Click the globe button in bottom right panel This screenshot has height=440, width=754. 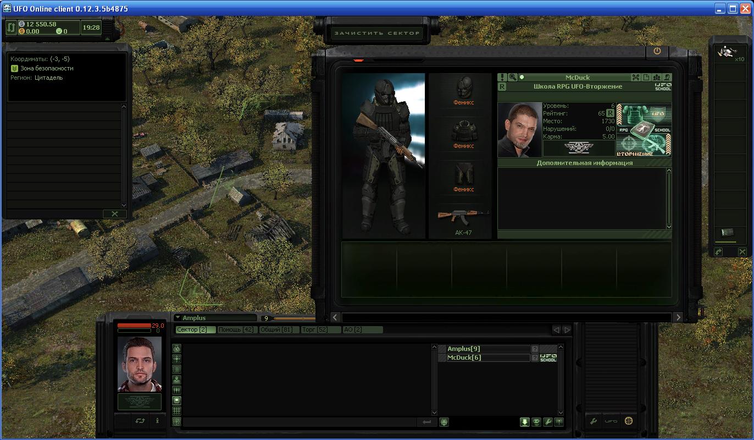[x=629, y=421]
